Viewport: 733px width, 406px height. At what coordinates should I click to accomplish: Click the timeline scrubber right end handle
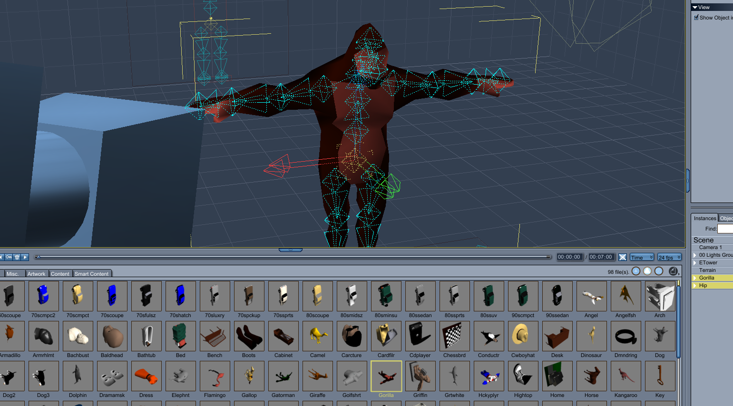coord(549,257)
